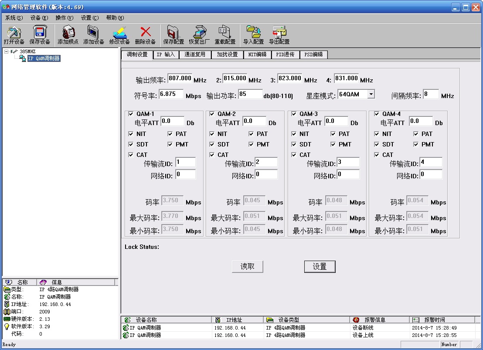Uncheck the QAM-1 enable checkbox
Screen dimensions: 483x350
point(131,114)
